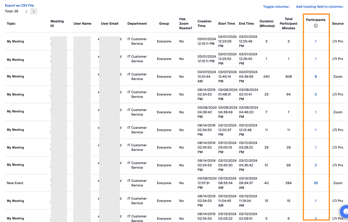Open participant count 8 link
The width and height of the screenshot is (348, 222).
(316, 77)
